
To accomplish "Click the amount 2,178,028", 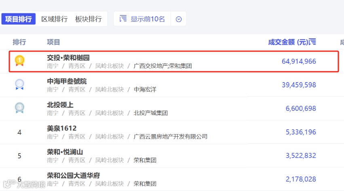I will (301, 179).
